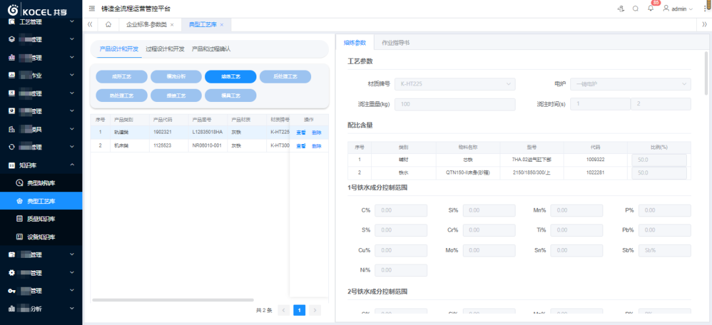The image size is (712, 325).
Task: Select the 模流分析 button
Action: pyautogui.click(x=176, y=76)
